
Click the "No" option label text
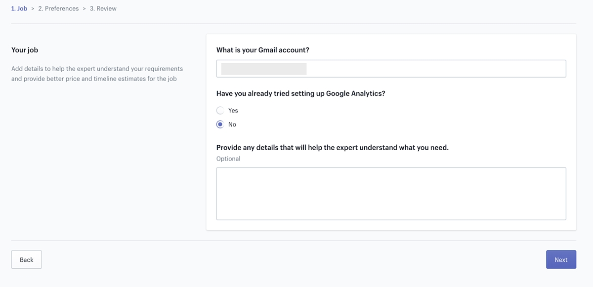(232, 124)
